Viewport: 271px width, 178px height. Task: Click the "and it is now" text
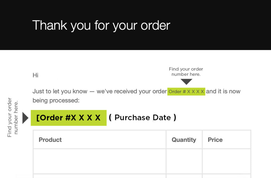(223, 92)
